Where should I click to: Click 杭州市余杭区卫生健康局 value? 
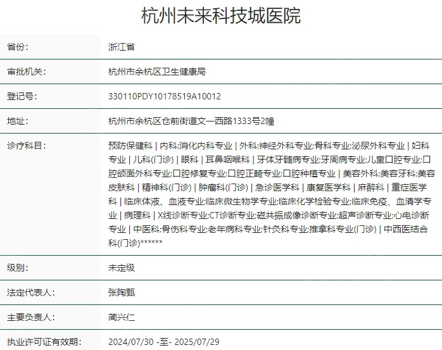point(157,72)
